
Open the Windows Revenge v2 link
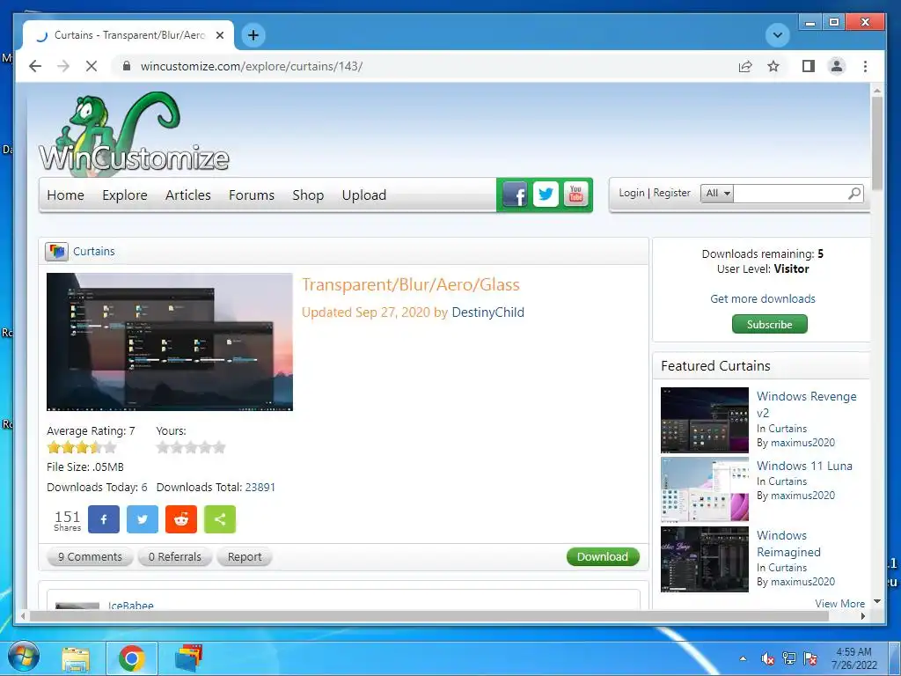coord(806,404)
